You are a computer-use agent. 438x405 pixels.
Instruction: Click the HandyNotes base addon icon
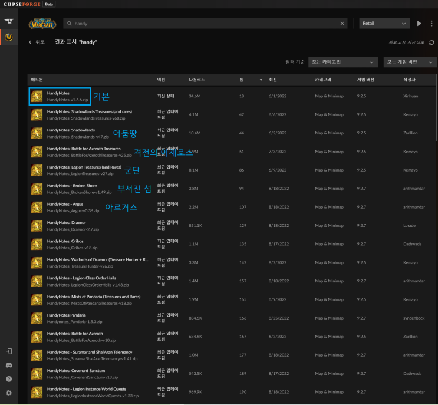click(x=37, y=96)
